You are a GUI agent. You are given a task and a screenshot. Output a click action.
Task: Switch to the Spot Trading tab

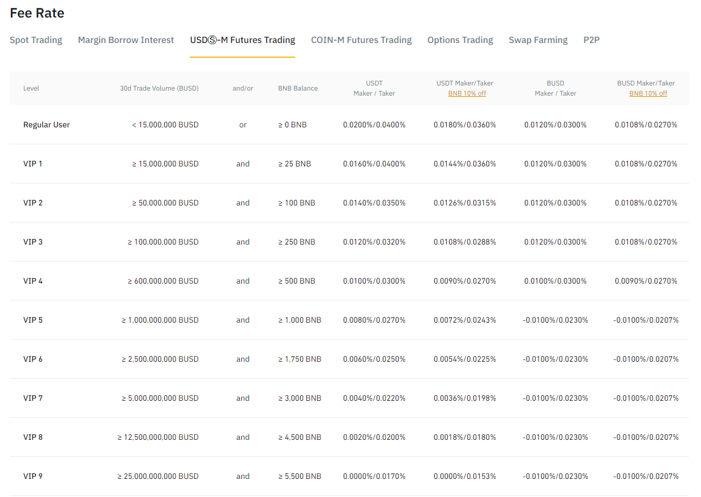coord(36,40)
